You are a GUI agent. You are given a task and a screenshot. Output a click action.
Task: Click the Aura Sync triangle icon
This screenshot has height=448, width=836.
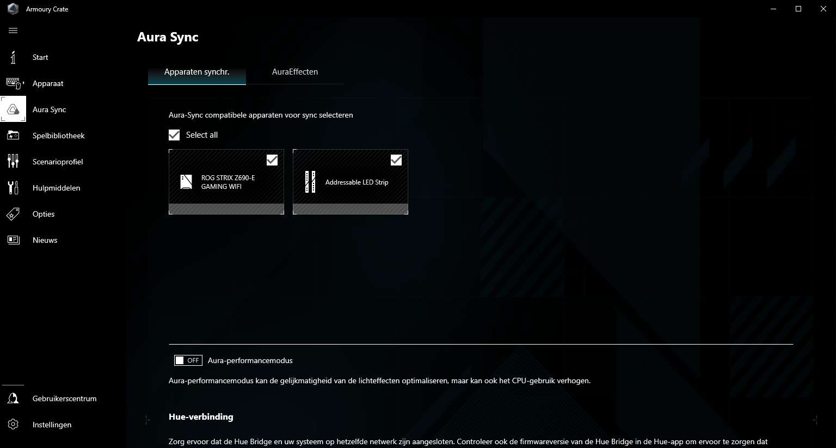click(x=13, y=109)
